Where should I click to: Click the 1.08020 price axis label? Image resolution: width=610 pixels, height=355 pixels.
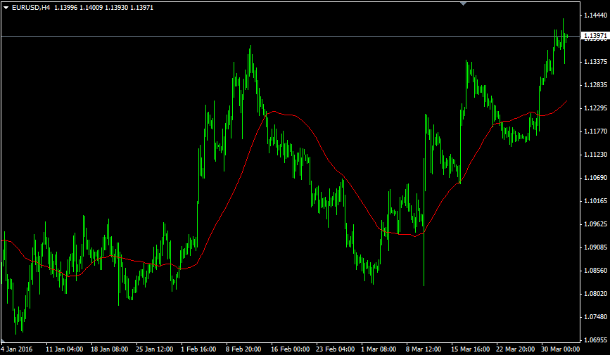click(x=595, y=294)
